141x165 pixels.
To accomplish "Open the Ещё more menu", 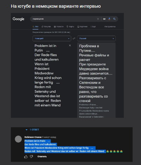I will (93, 27).
